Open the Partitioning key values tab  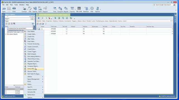[102, 21]
